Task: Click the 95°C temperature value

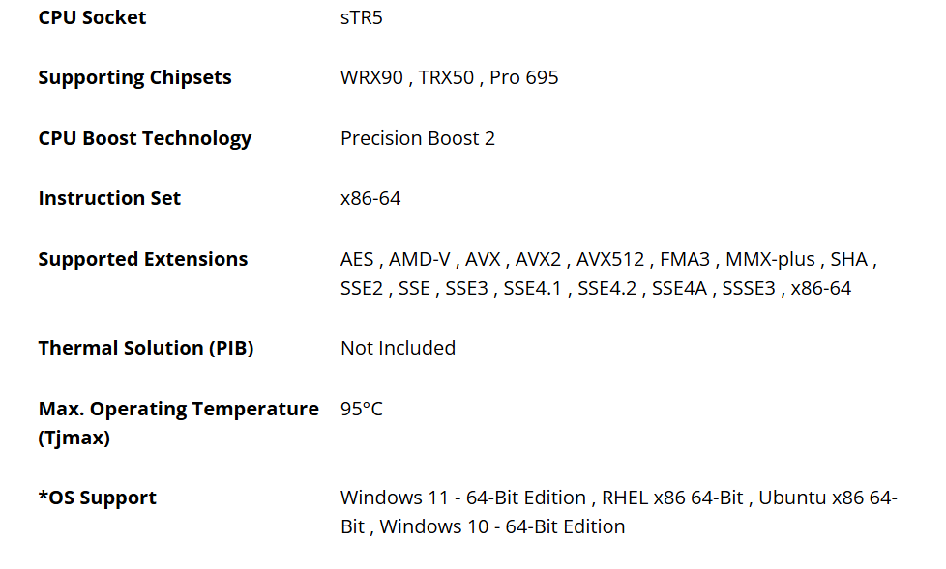Action: [361, 409]
